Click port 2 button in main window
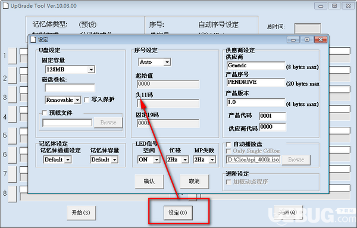Viewport: 357px width, 228px height. (12, 76)
